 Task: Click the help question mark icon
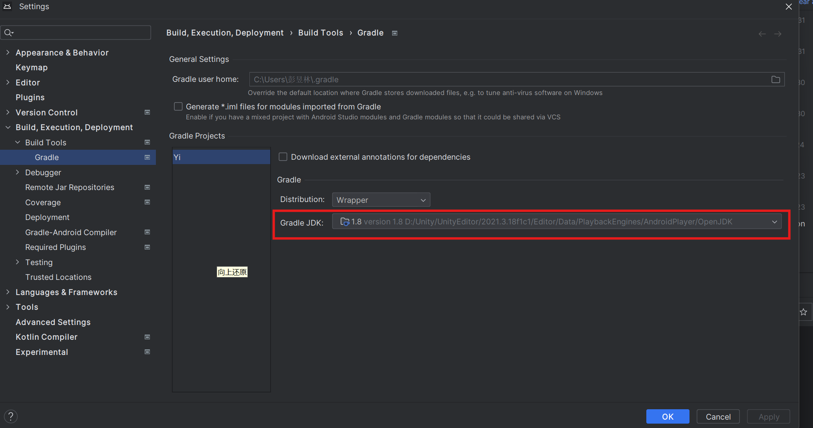[11, 416]
